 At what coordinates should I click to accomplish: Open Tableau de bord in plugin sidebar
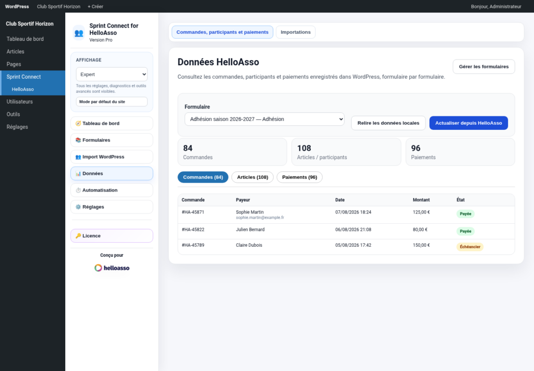pos(112,123)
